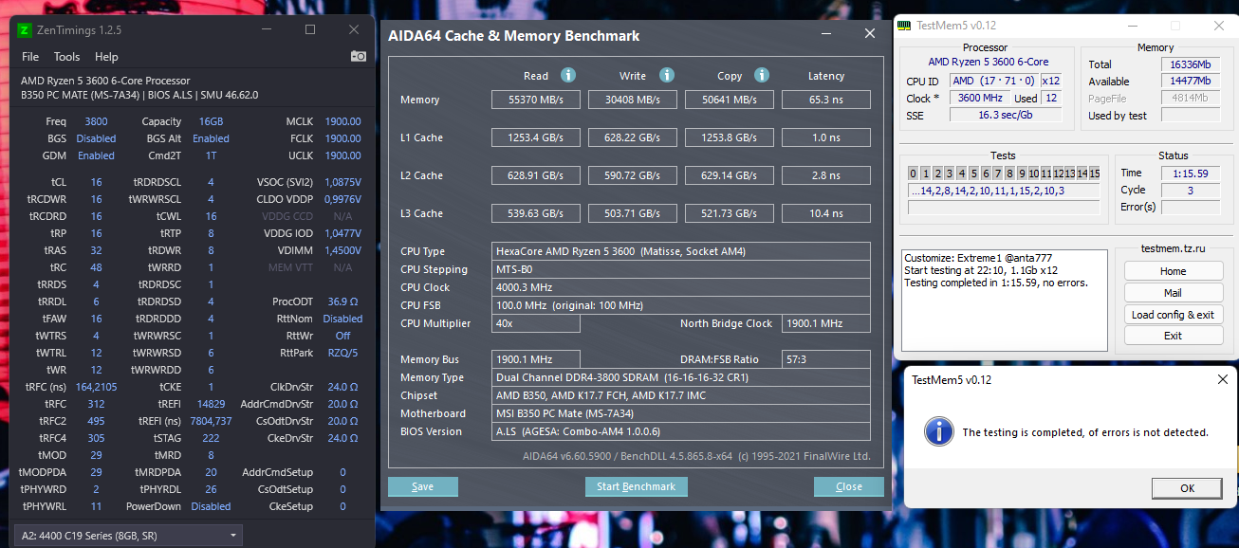This screenshot has height=548, width=1239.
Task: Click the TestMem5 Time 1:15.59 field
Action: [x=1190, y=174]
